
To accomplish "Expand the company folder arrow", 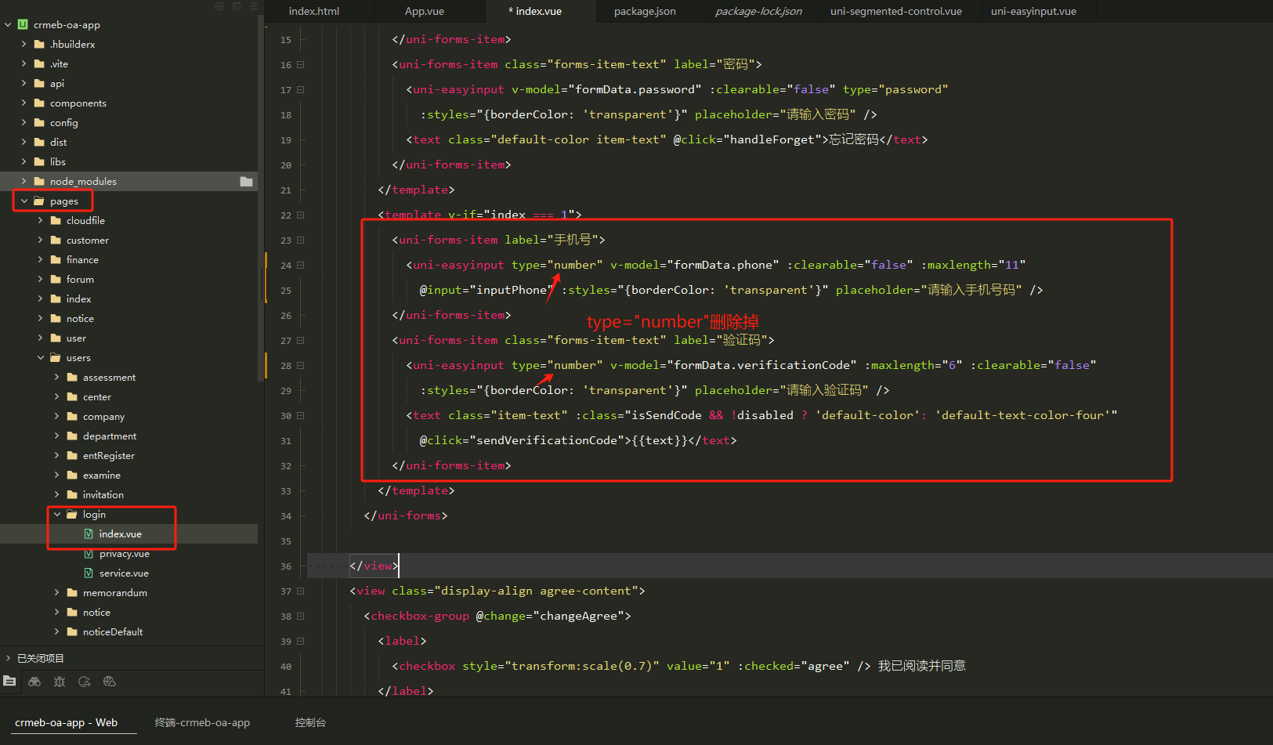I will (x=56, y=416).
